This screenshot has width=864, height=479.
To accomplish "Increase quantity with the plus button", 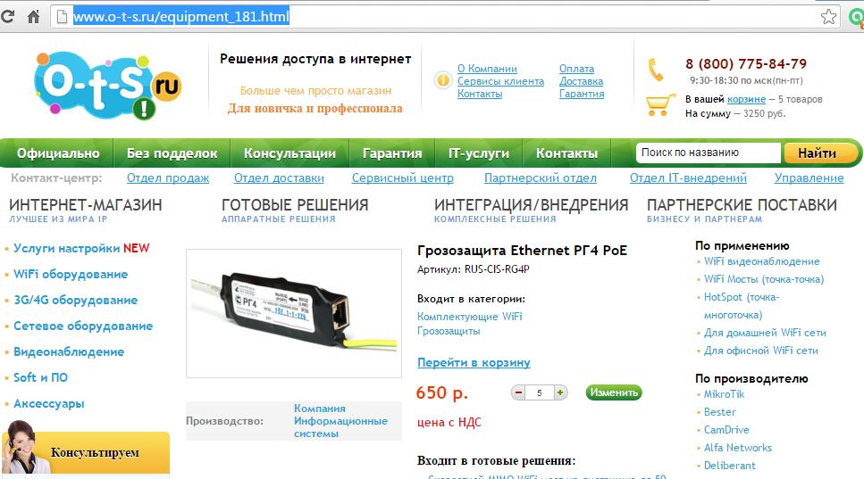I will pos(560,392).
